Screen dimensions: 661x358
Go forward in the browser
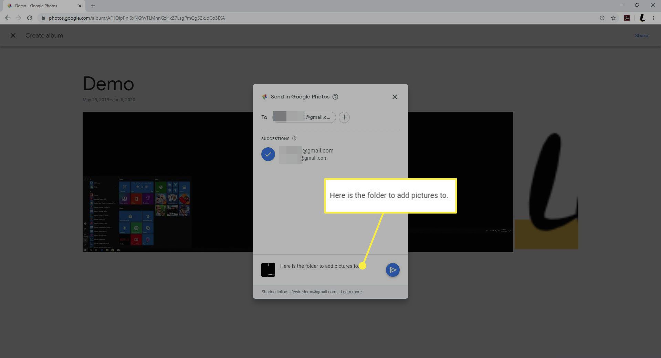[x=19, y=18]
